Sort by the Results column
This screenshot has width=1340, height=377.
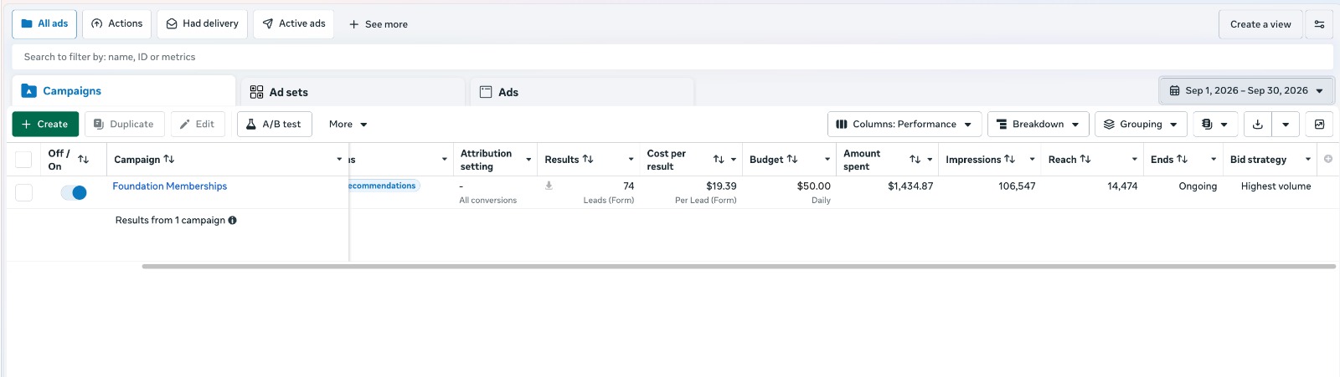[x=588, y=159]
